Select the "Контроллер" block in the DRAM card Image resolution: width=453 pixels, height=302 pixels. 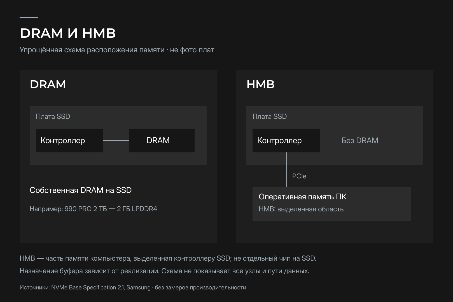click(69, 140)
